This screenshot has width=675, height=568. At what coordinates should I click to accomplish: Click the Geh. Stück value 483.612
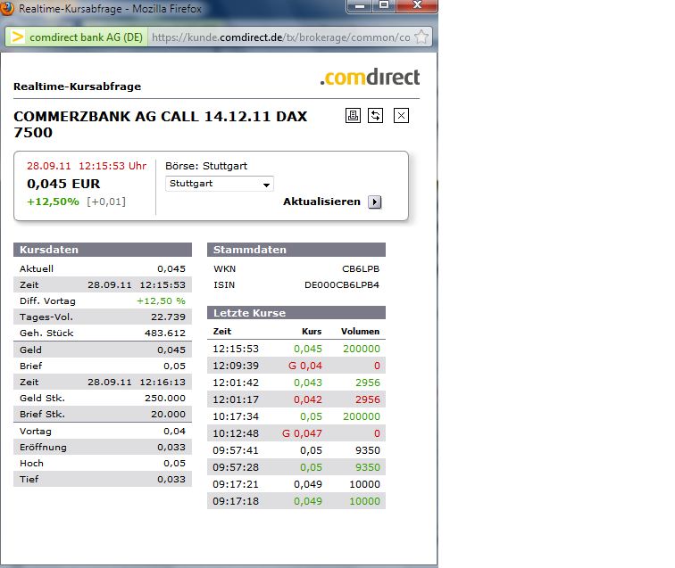(165, 333)
